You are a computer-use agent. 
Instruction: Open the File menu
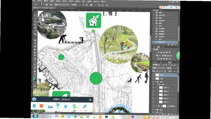(39, 1)
